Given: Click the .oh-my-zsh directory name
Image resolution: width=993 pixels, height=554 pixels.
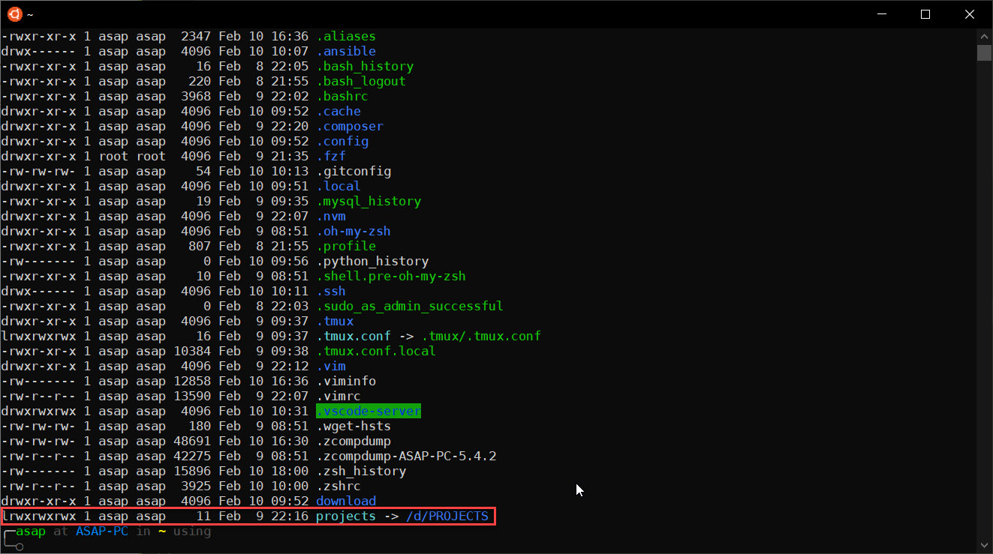Looking at the screenshot, I should tap(354, 231).
